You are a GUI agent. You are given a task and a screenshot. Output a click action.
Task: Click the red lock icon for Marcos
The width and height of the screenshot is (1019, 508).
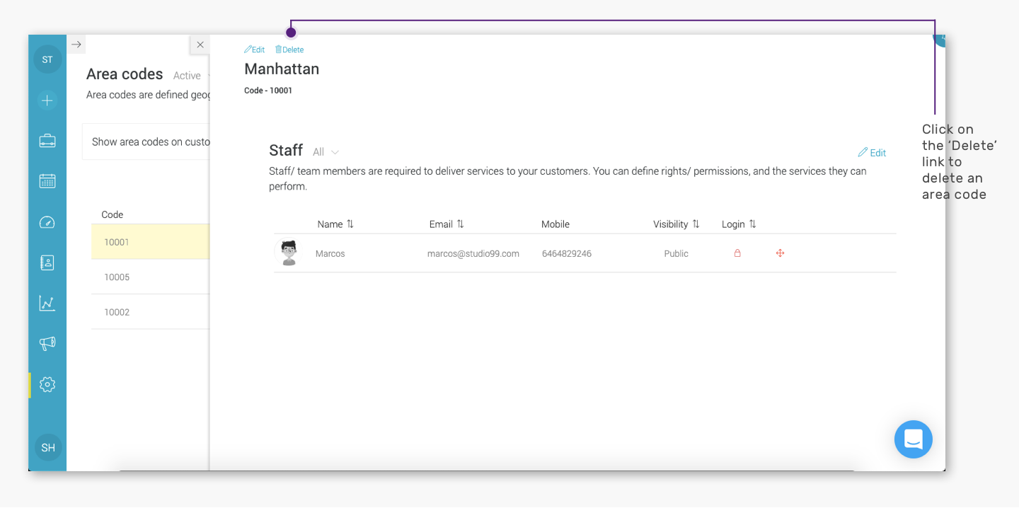tap(737, 253)
